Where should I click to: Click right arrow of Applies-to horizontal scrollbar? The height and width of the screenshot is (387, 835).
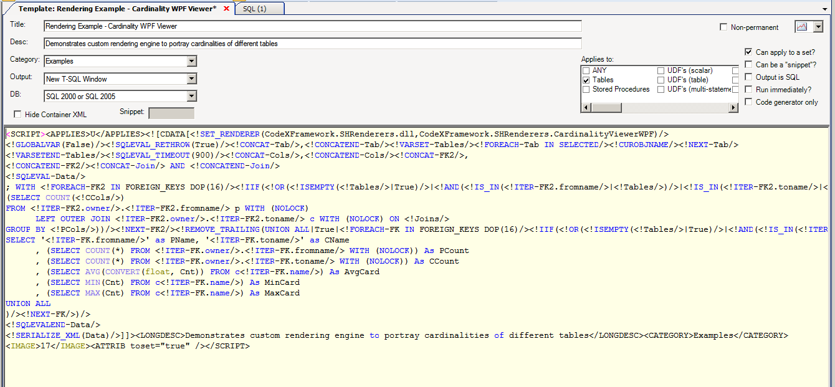point(733,107)
